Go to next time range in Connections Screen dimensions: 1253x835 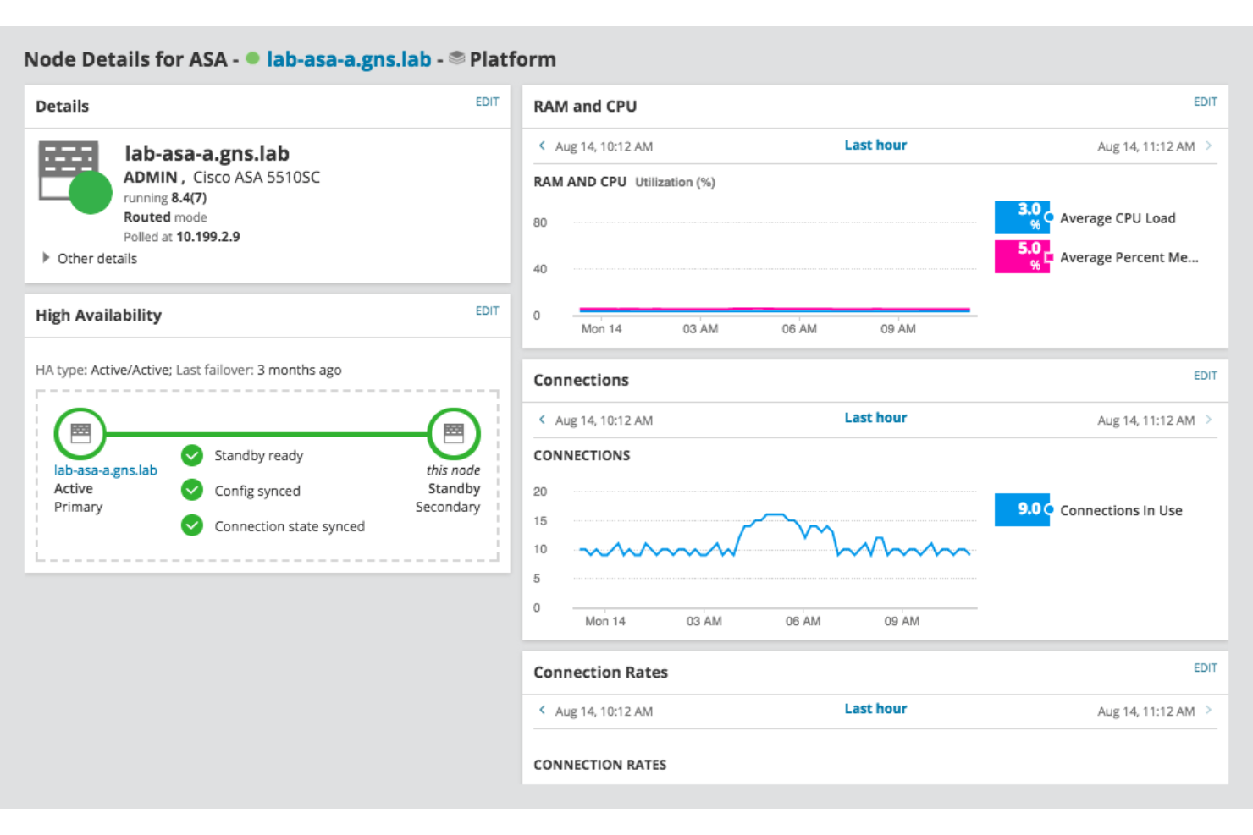pos(1208,420)
